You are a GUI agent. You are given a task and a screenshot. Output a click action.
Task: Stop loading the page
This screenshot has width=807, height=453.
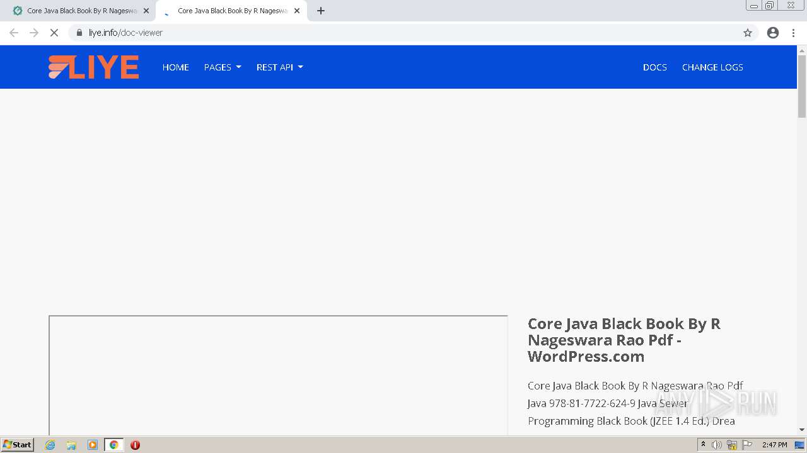point(54,33)
